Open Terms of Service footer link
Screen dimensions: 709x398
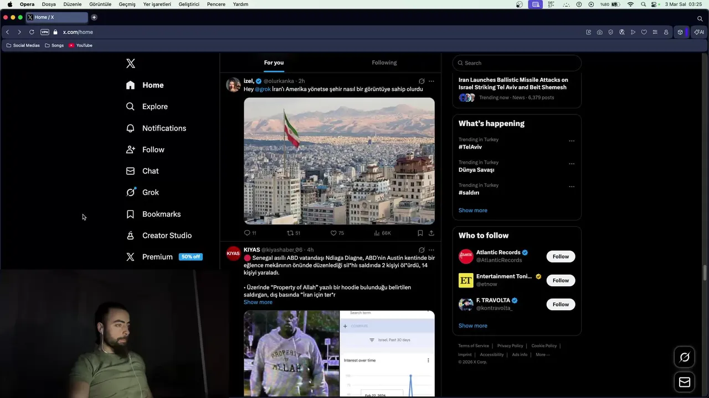(474, 346)
